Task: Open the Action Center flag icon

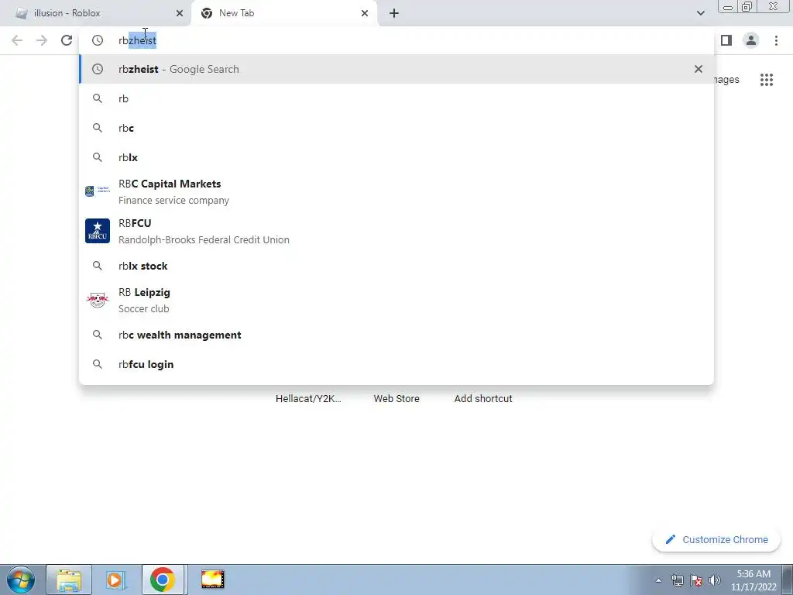Action: coord(696,580)
